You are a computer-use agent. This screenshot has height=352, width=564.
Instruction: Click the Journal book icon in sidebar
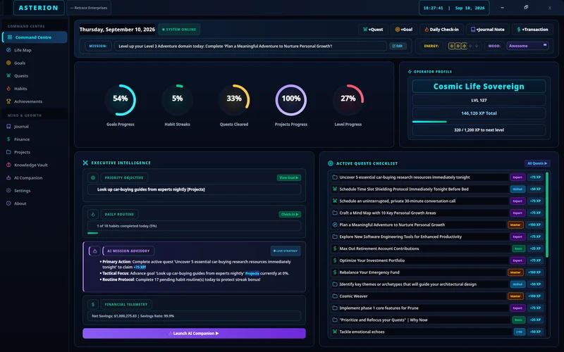pos(8,127)
